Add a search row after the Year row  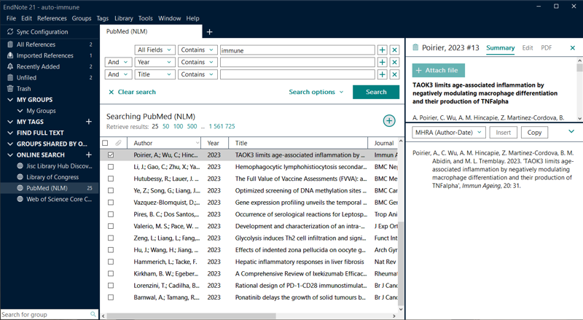(x=382, y=62)
